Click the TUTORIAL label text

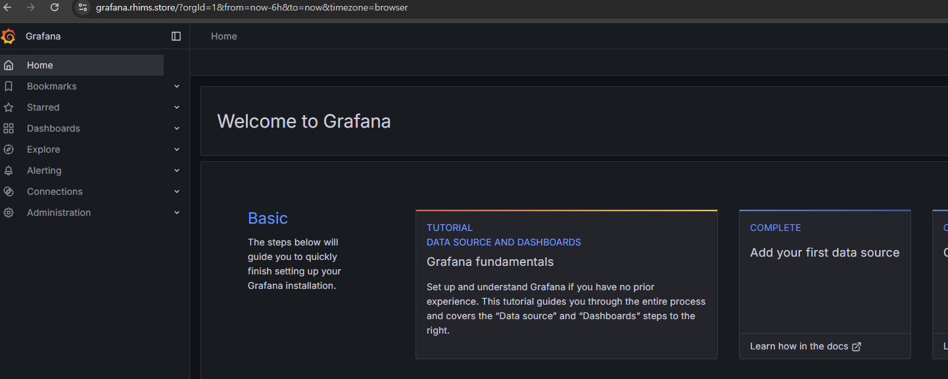450,228
